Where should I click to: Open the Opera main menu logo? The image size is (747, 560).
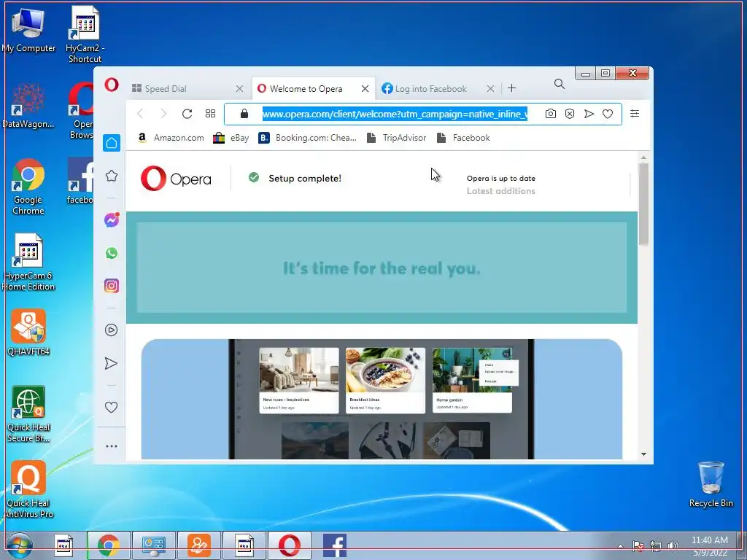tap(112, 85)
